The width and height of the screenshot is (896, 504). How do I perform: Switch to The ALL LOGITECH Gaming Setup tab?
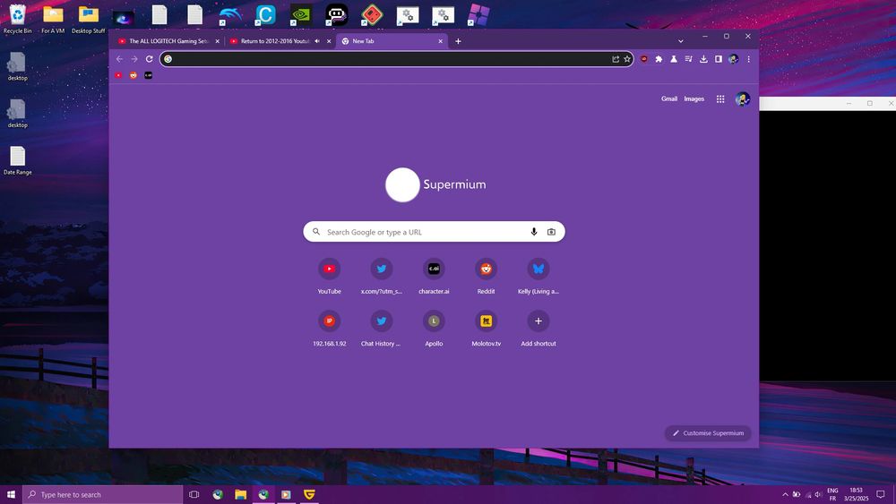tap(168, 41)
